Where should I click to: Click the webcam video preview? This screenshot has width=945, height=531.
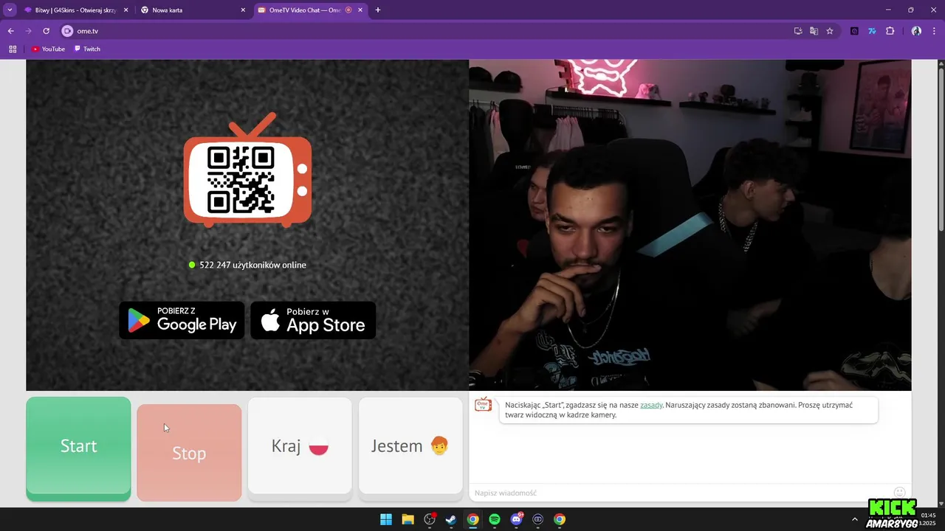(x=690, y=225)
